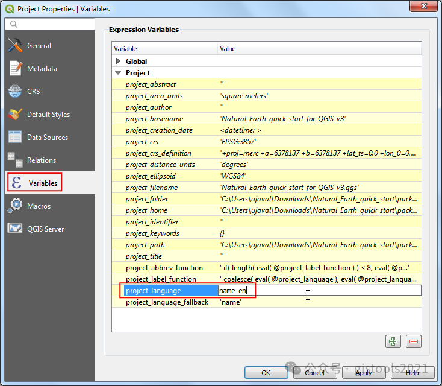Select the project_basename variable
Image resolution: width=442 pixels, height=386 pixels.
click(155, 119)
